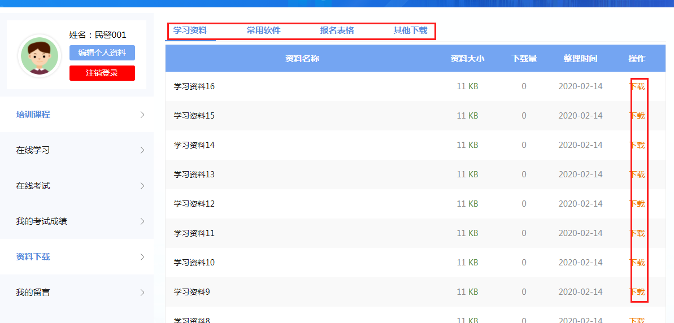Click 下载 for 学习资料13
674x323 pixels.
point(637,174)
